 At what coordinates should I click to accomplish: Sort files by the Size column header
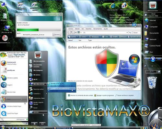(x=80, y=40)
